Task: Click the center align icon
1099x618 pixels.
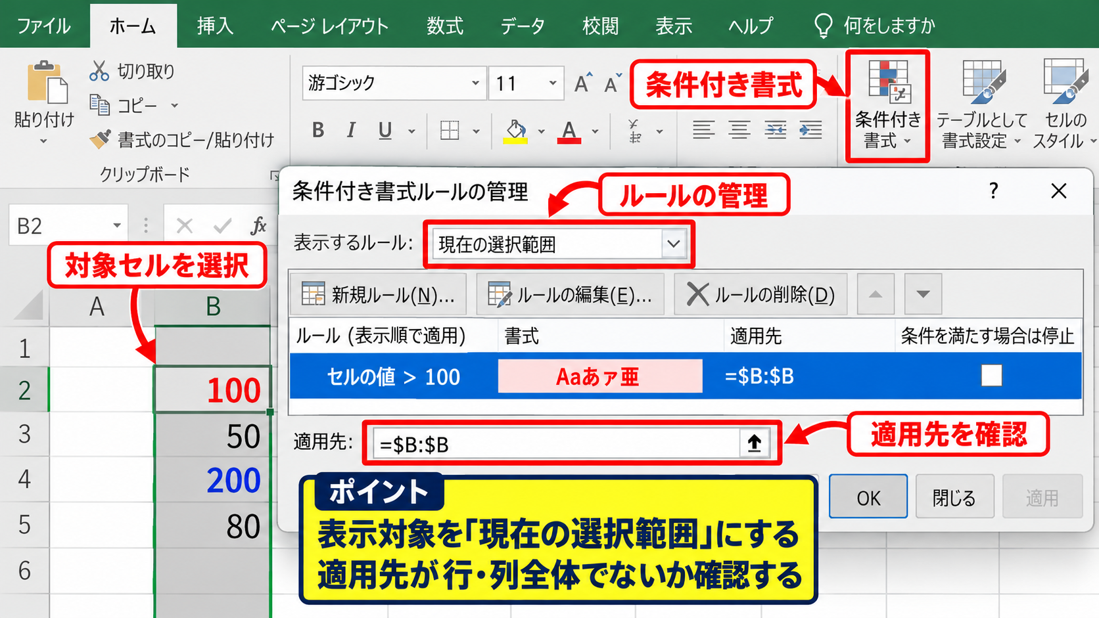Action: (x=739, y=130)
